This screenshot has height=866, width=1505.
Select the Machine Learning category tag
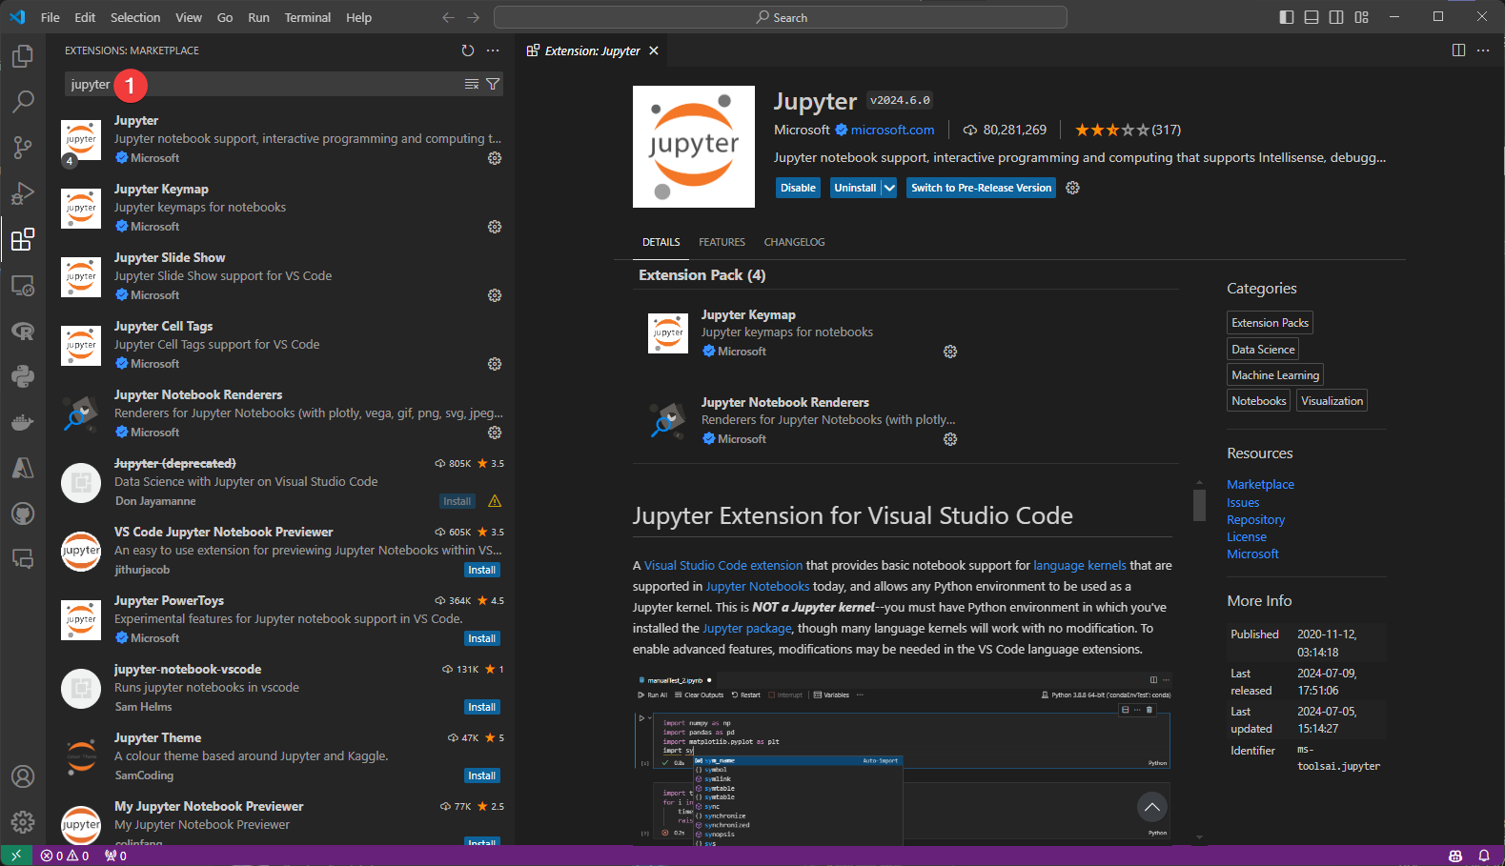tap(1275, 374)
